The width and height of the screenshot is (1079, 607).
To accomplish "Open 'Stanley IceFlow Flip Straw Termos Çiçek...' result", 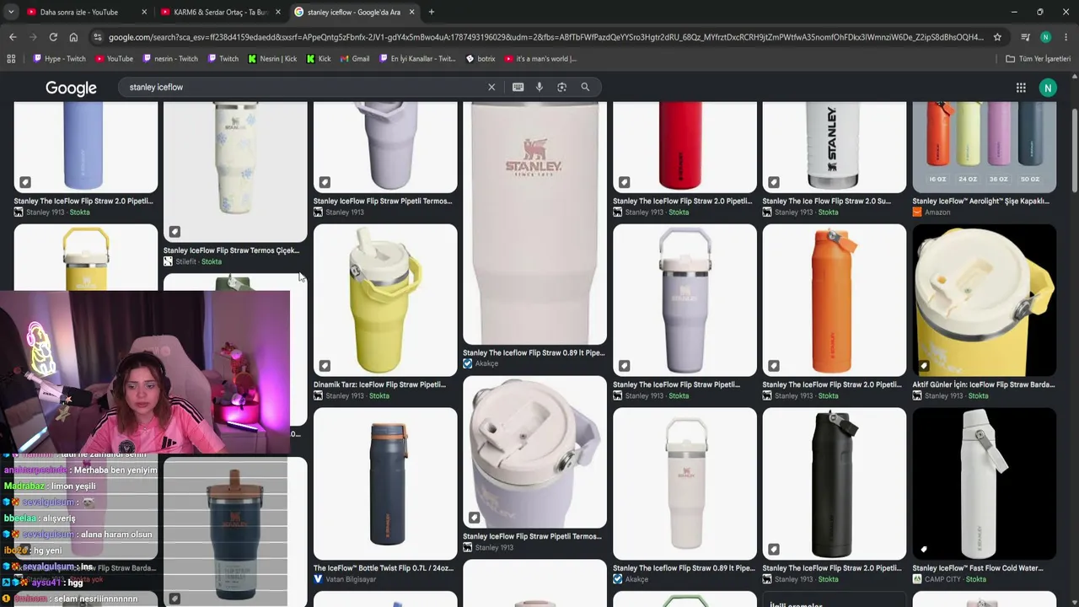I will pos(232,250).
